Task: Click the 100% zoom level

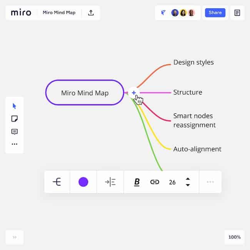Action: pos(234,237)
